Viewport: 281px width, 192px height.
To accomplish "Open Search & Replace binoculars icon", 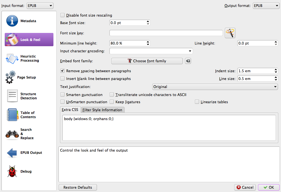I will pos(12,134).
